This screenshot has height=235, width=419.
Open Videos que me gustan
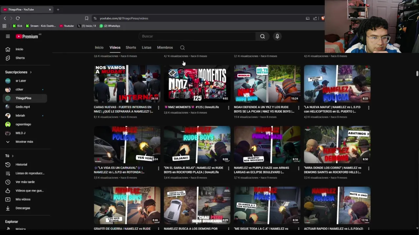25,191
